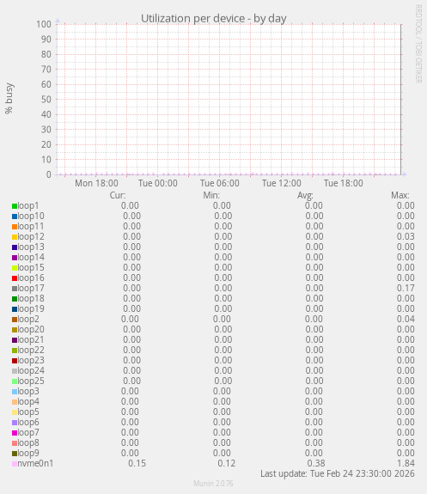Click the Mon 18:00 time axis label
This screenshot has height=494, width=427.
point(96,183)
